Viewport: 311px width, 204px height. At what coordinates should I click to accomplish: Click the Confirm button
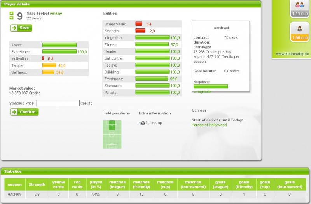click(24, 112)
